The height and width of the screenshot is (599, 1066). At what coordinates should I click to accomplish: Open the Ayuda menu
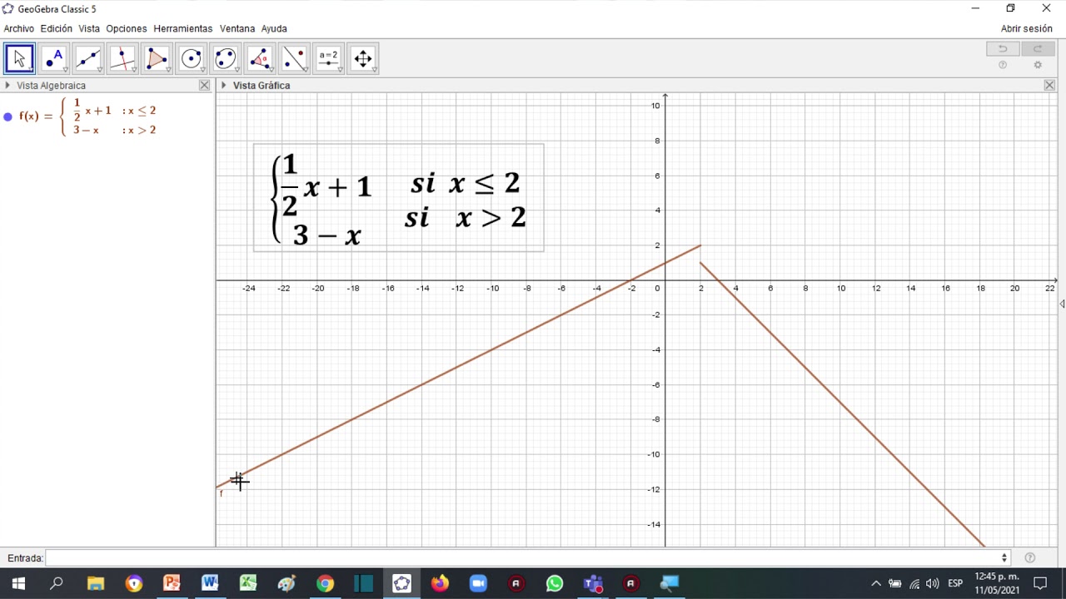[274, 28]
